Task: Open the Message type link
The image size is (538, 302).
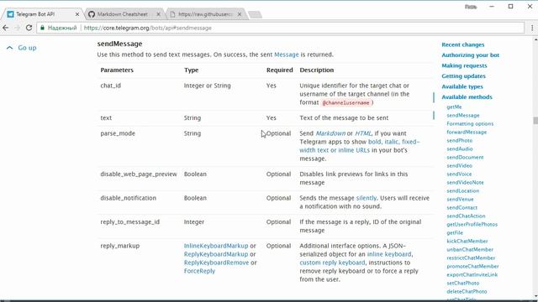Action: coord(287,55)
